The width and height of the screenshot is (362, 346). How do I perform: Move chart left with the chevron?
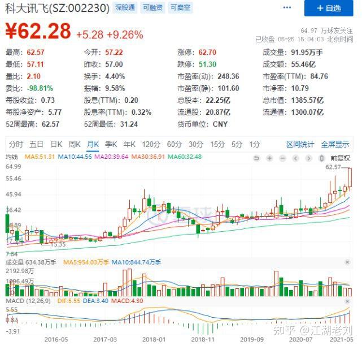[295, 158]
